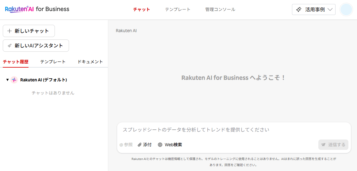Click the disclaimer text below chat box
This screenshot has width=357, height=171.
pyautogui.click(x=234, y=162)
